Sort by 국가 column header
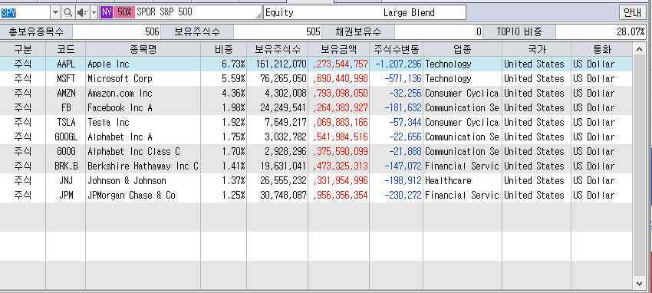The height and width of the screenshot is (293, 652). tap(536, 49)
